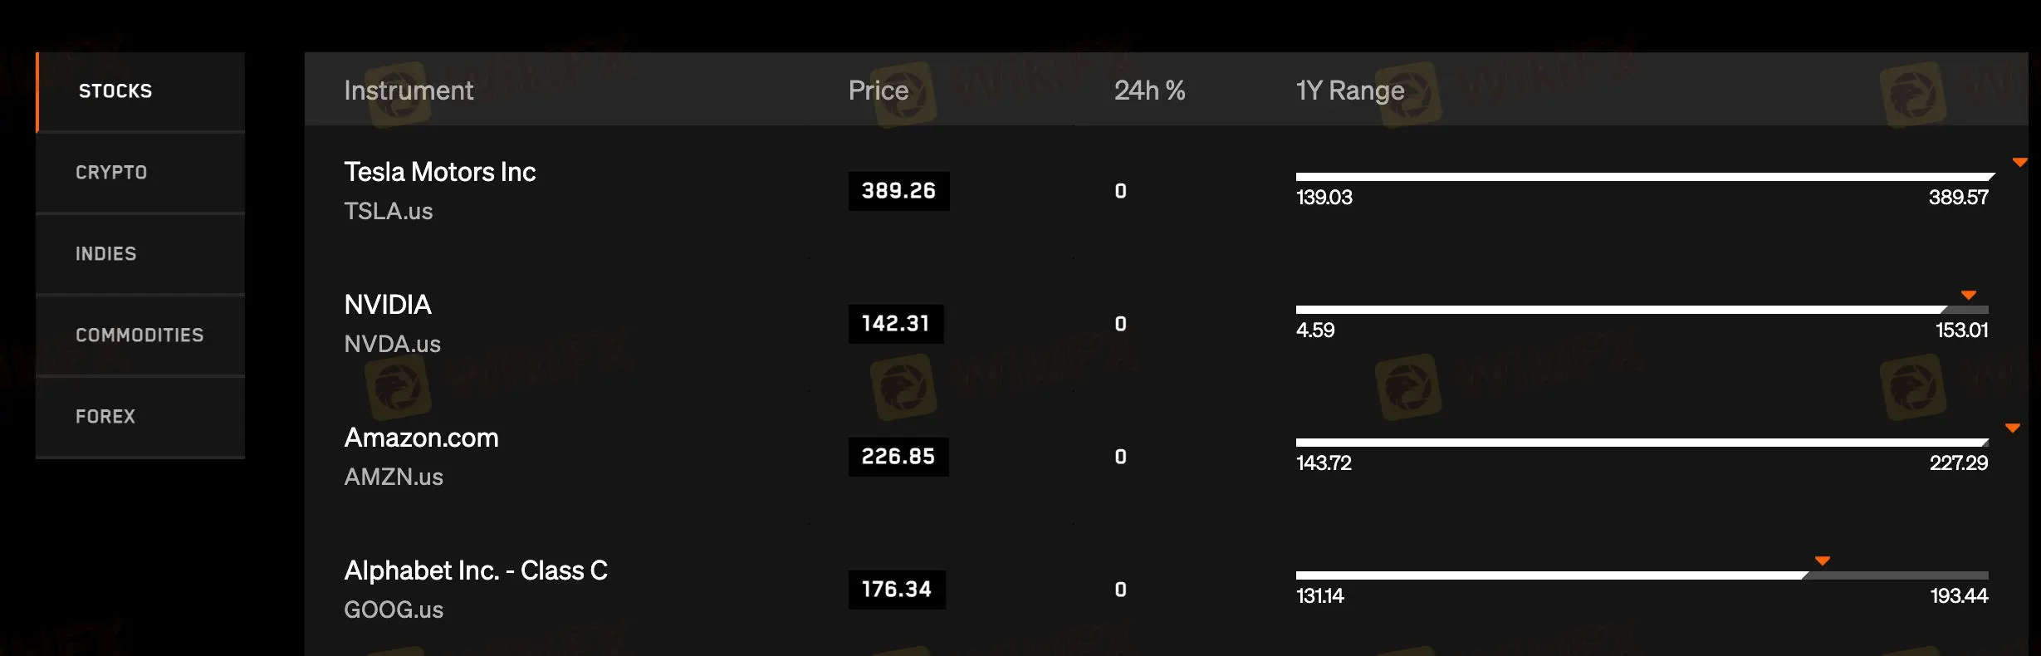Screen dimensions: 2041x656
Task: Open the Amazon.com instrument link
Action: [421, 438]
